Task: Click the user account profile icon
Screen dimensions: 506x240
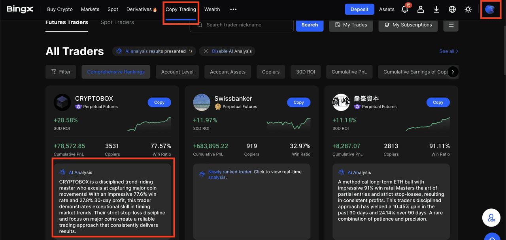Action: (x=421, y=9)
